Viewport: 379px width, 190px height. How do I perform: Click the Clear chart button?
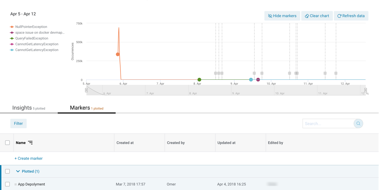coord(317,16)
